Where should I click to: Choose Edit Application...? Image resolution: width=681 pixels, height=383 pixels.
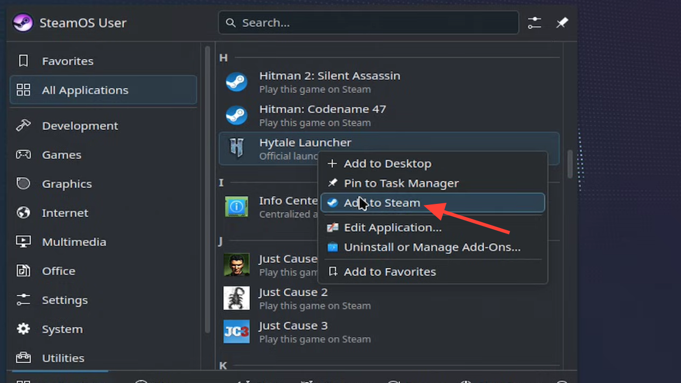click(433, 228)
